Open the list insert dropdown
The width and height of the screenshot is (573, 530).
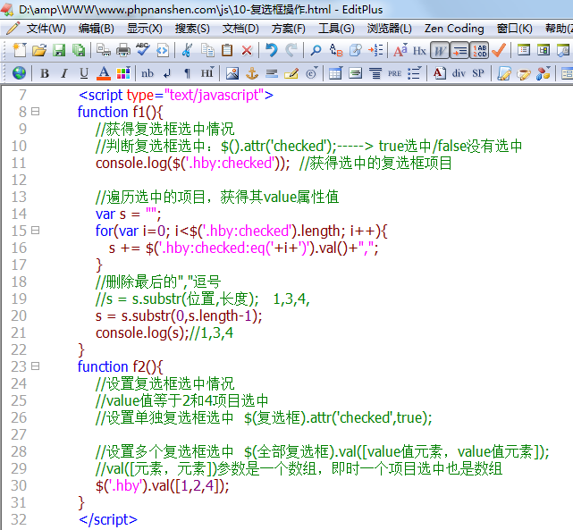[415, 72]
